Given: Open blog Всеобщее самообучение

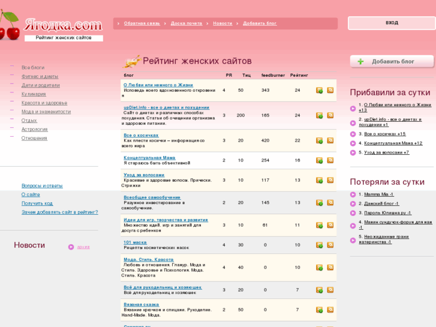Looking at the screenshot, I should pyautogui.click(x=152, y=197).
